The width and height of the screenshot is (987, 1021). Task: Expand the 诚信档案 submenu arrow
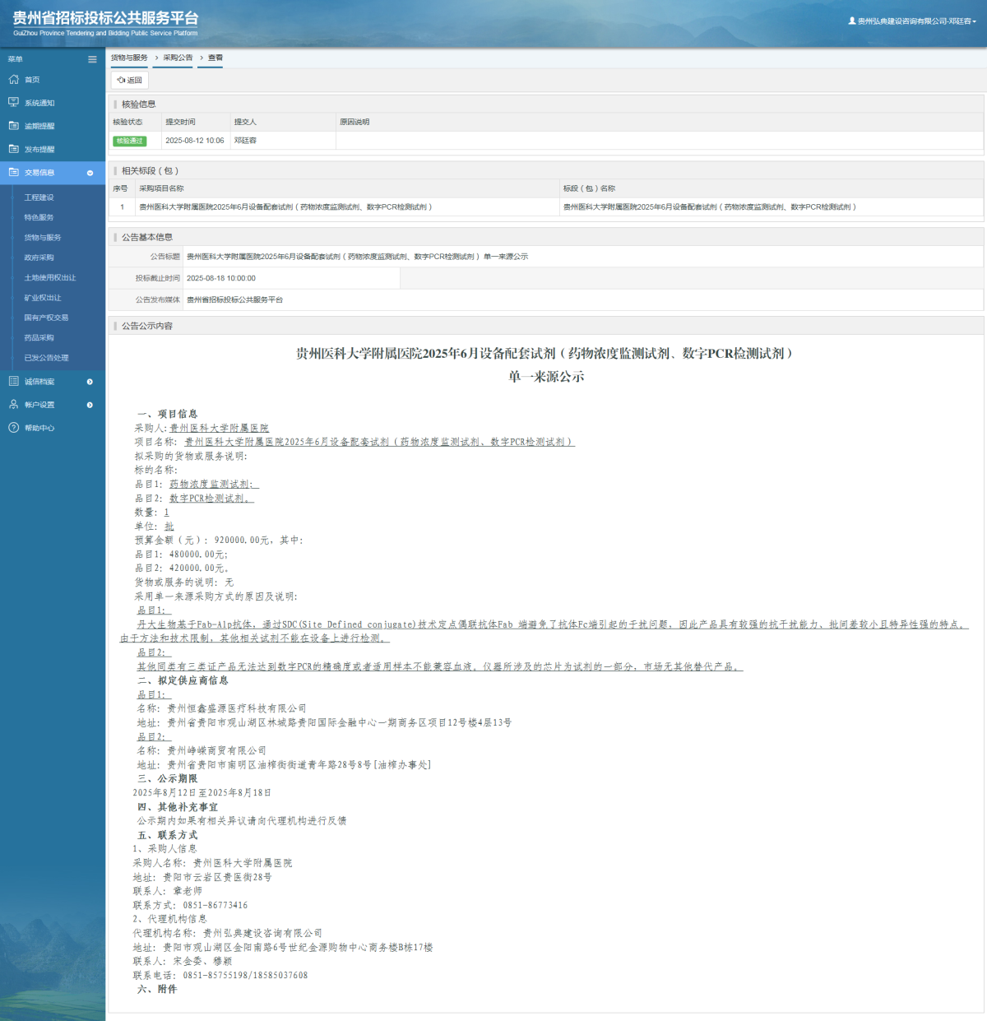[x=90, y=381]
